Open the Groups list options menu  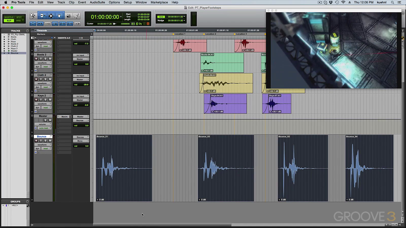[x=27, y=202]
